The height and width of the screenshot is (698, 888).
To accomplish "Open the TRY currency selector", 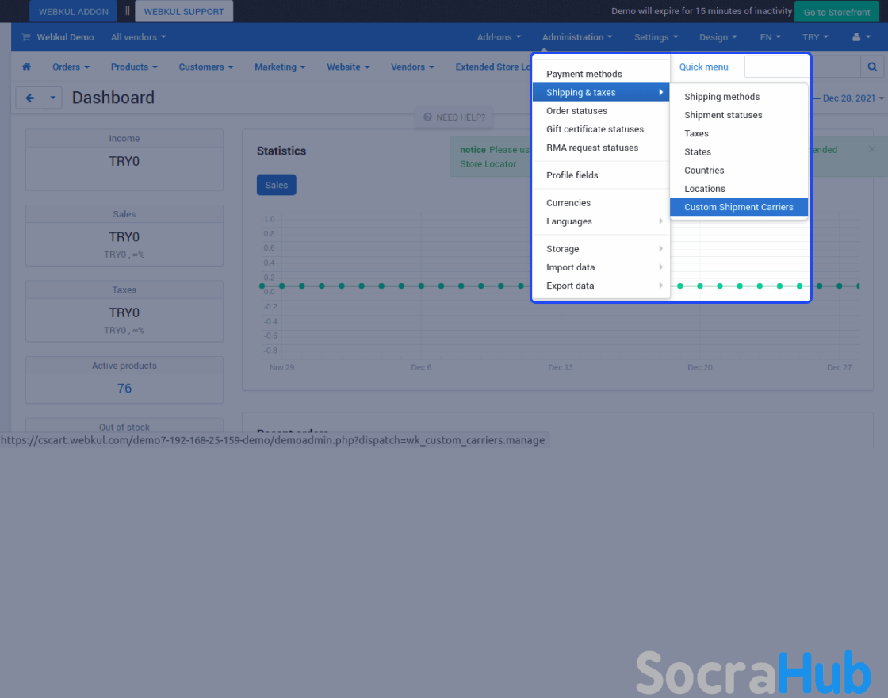I will tap(815, 37).
